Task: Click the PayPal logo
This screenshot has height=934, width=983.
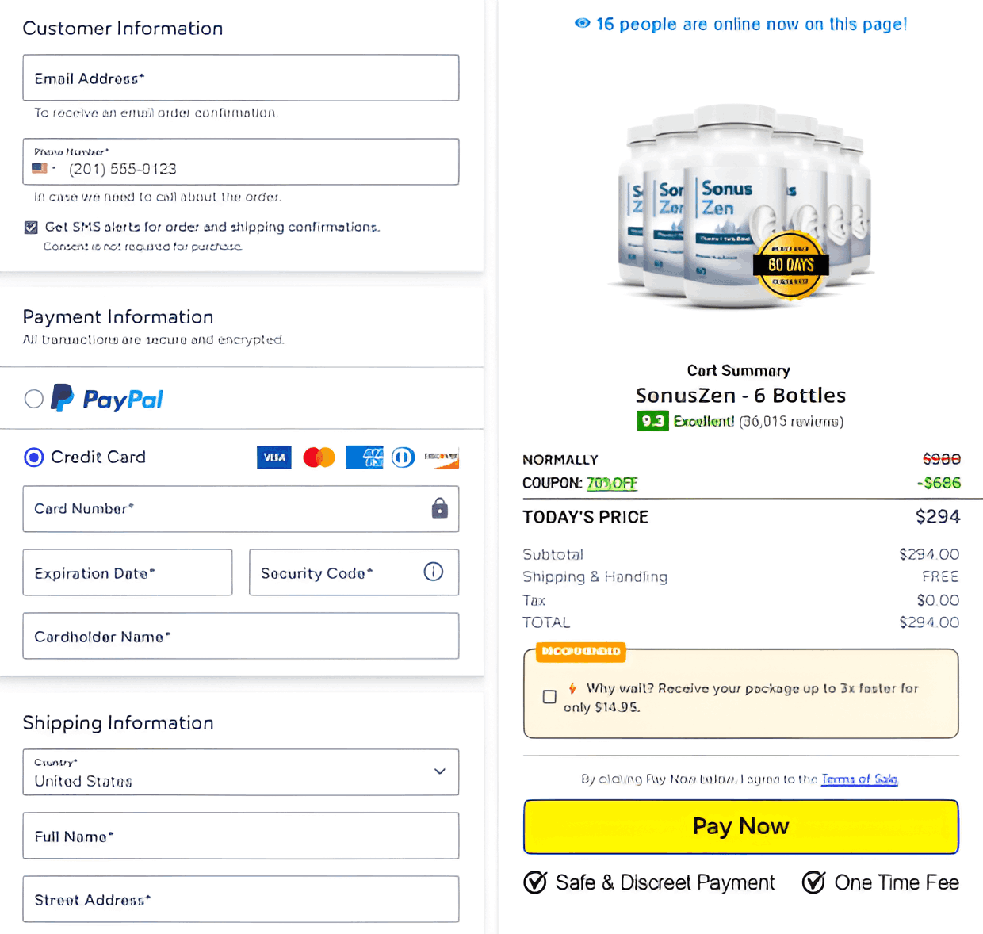Action: pos(108,398)
